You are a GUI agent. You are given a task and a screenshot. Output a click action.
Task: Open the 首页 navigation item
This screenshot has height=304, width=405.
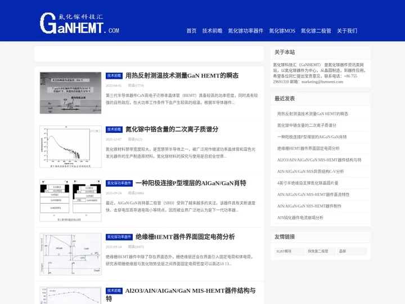191,31
